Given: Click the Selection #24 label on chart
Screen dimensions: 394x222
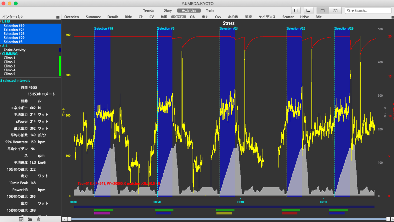Looking at the screenshot, I should 229,29.
